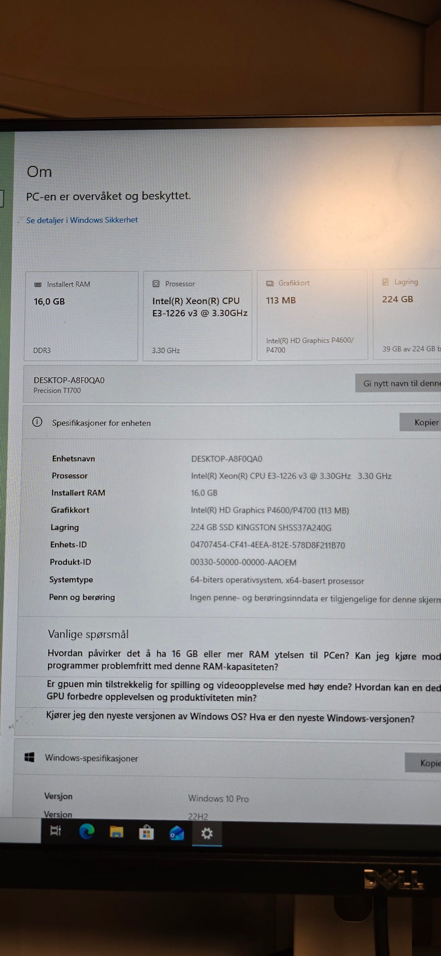Viewport: 441px width, 956px height.
Task: Click the Precision T1700 model text
Action: click(57, 391)
